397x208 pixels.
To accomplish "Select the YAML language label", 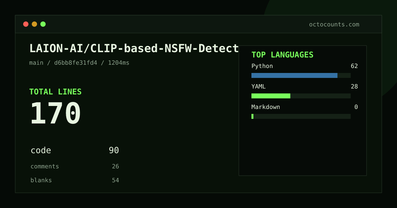I will pos(258,87).
